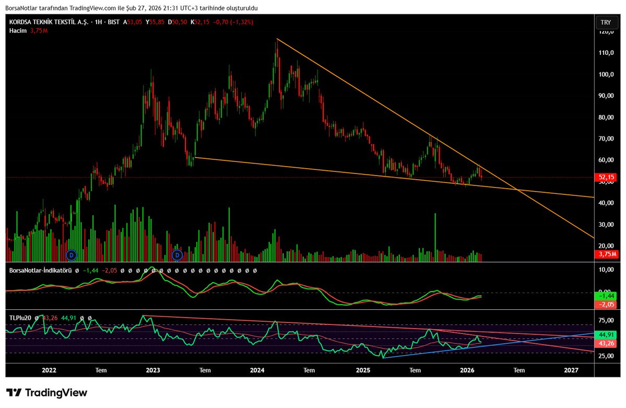
Task: Click the 3,75M value beside Hacim
Action: [39, 31]
